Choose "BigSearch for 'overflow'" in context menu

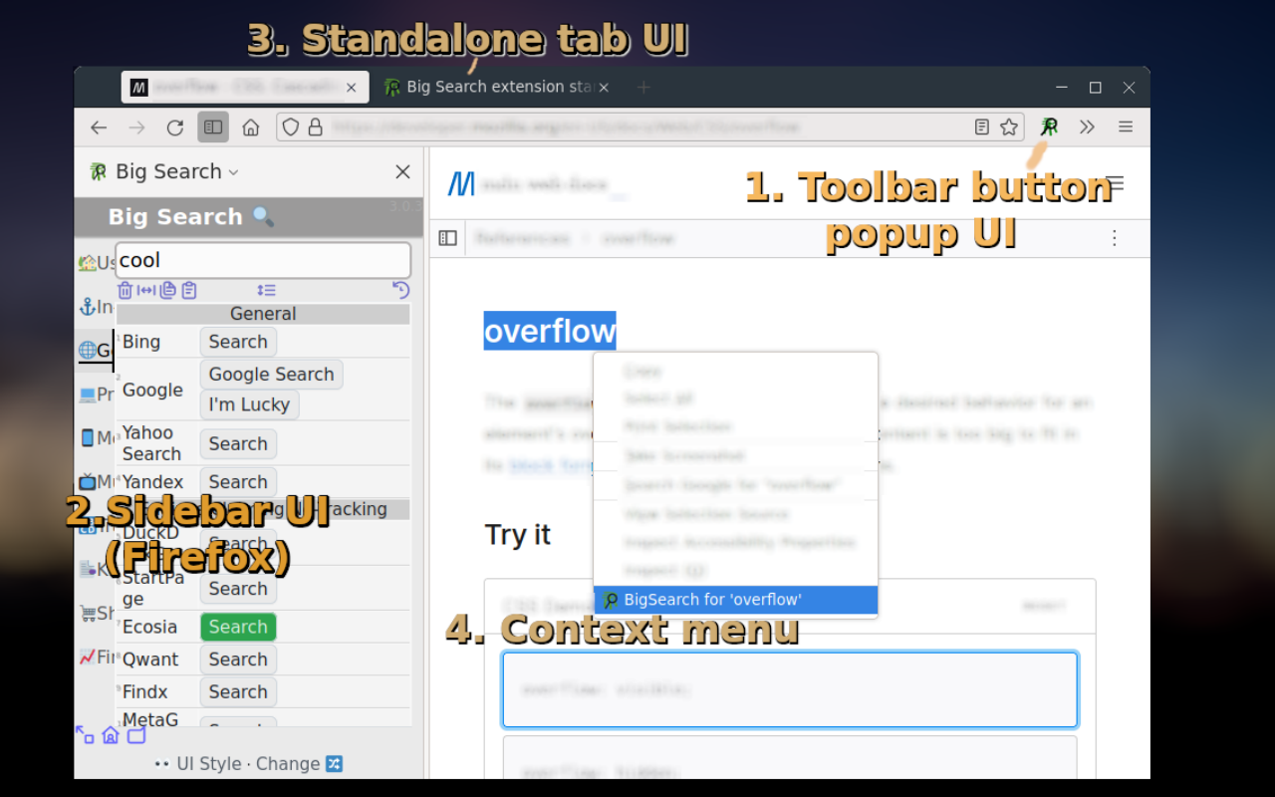click(735, 600)
